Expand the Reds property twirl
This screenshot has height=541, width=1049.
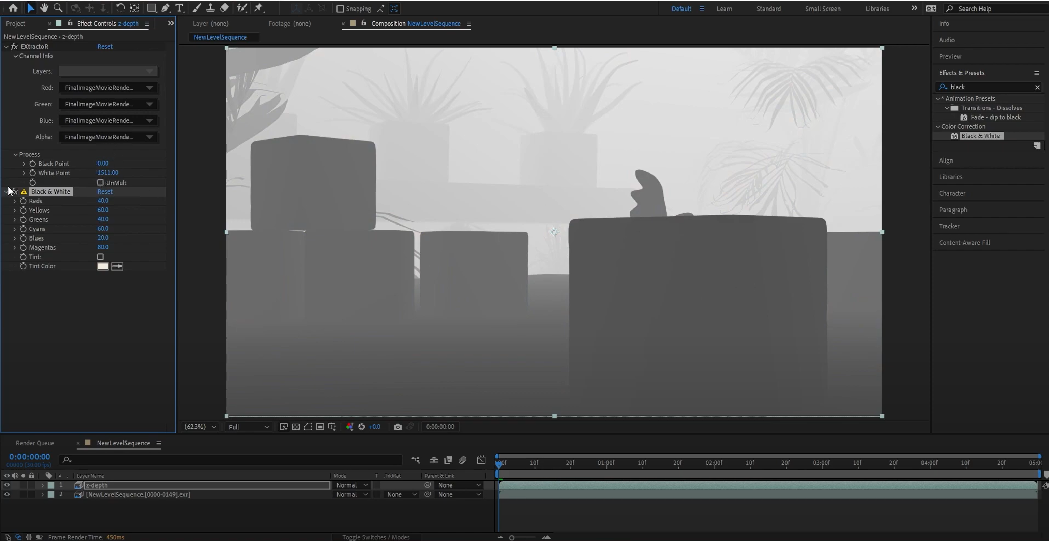click(15, 201)
